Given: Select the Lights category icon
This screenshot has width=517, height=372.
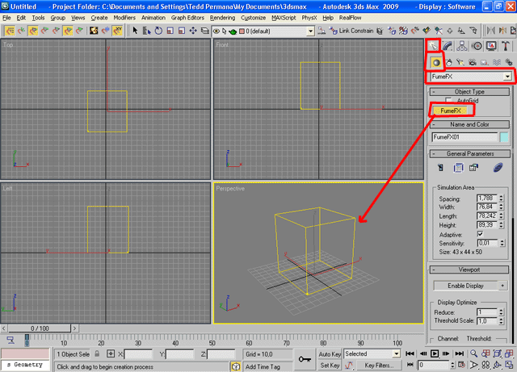Looking at the screenshot, I should 460,62.
